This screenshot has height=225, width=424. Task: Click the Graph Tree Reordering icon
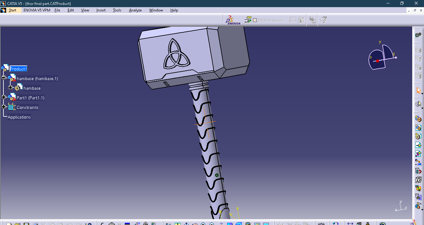tap(418, 171)
